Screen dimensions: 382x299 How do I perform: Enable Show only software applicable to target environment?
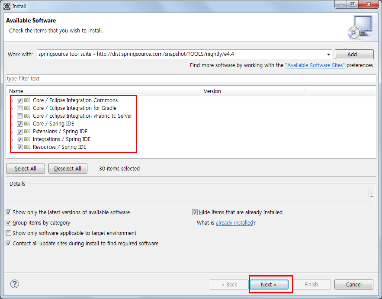[x=9, y=233]
